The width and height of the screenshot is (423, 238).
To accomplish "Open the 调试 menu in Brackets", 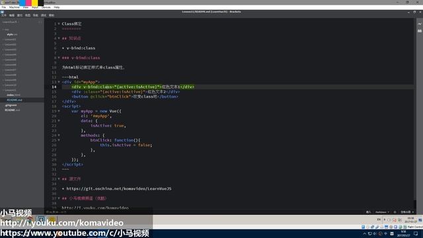I will pos(44,15).
